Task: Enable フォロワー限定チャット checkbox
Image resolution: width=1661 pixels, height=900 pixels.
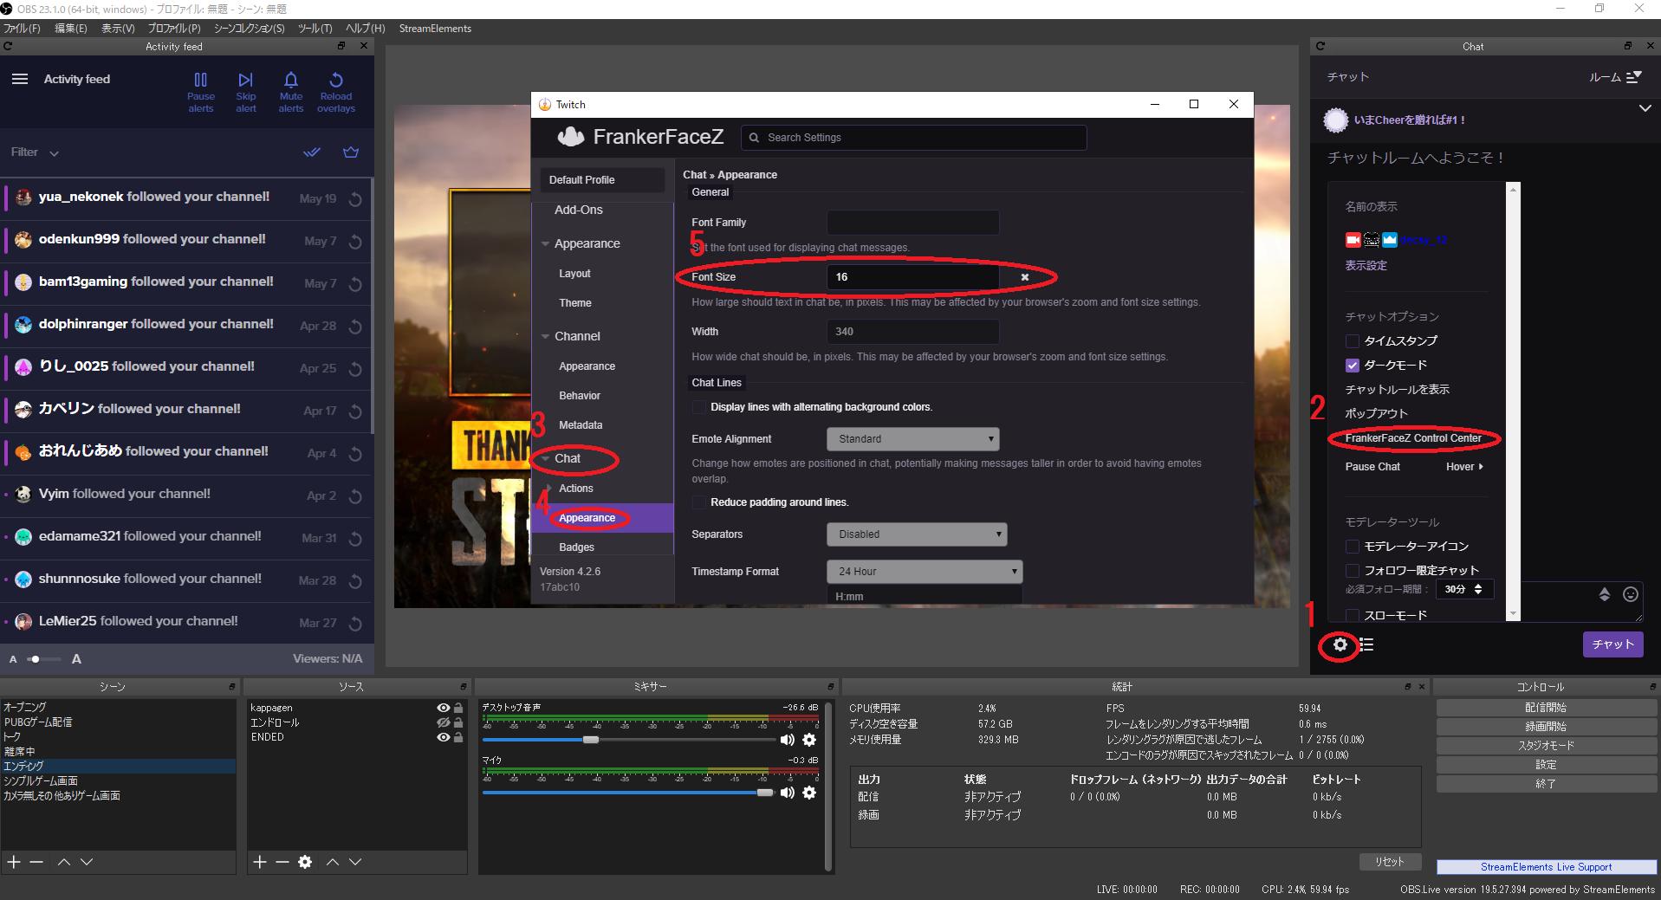Action: (1352, 570)
